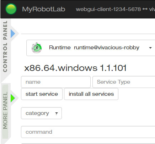This screenshot has width=155, height=144.
Task: Select runtime@vivacious-robby service entry
Action: 107,48
